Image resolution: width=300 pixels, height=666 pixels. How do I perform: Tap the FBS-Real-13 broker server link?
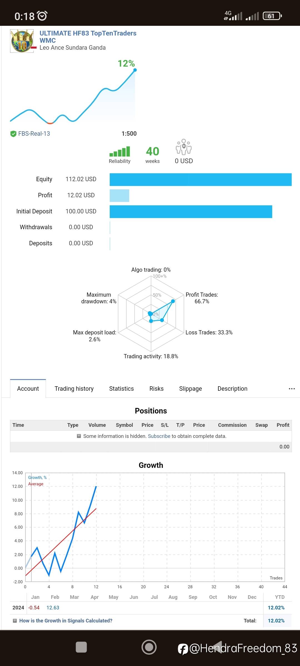[34, 134]
